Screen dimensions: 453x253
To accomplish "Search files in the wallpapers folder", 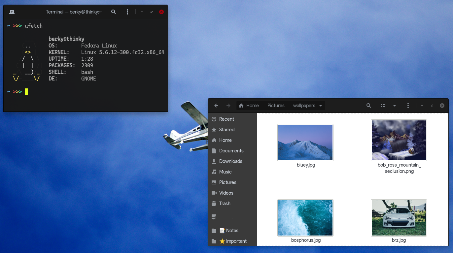I will coord(369,106).
